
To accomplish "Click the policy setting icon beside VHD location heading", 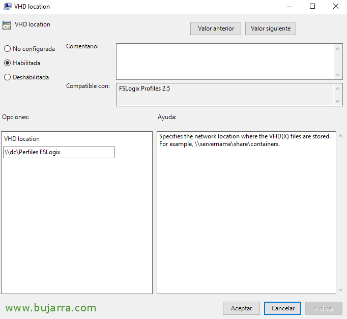I will pos(7,25).
